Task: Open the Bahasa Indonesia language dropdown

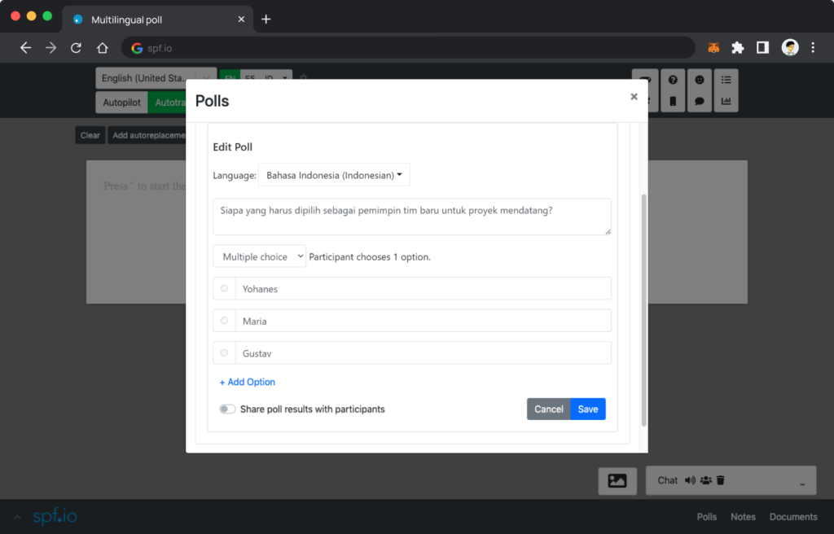Action: pyautogui.click(x=334, y=175)
